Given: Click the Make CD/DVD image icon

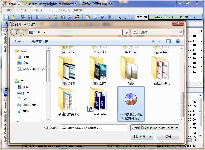Looking at the screenshot, I should pyautogui.click(x=48, y=17).
